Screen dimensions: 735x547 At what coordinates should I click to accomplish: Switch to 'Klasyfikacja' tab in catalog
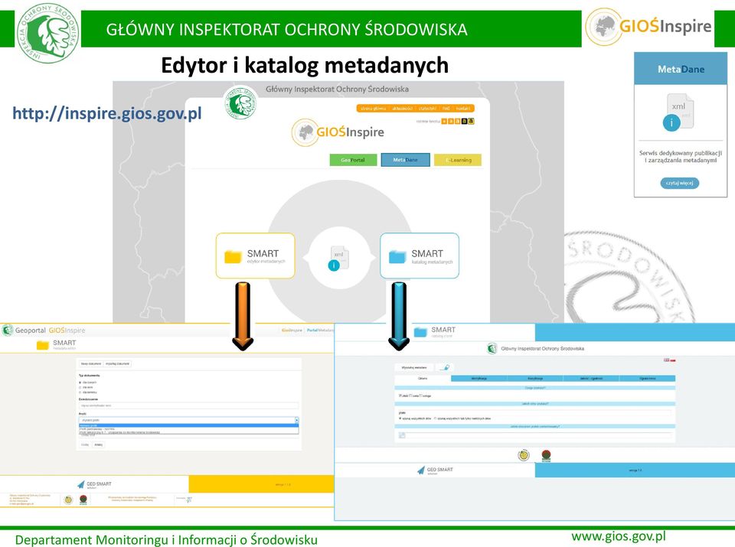(535, 379)
